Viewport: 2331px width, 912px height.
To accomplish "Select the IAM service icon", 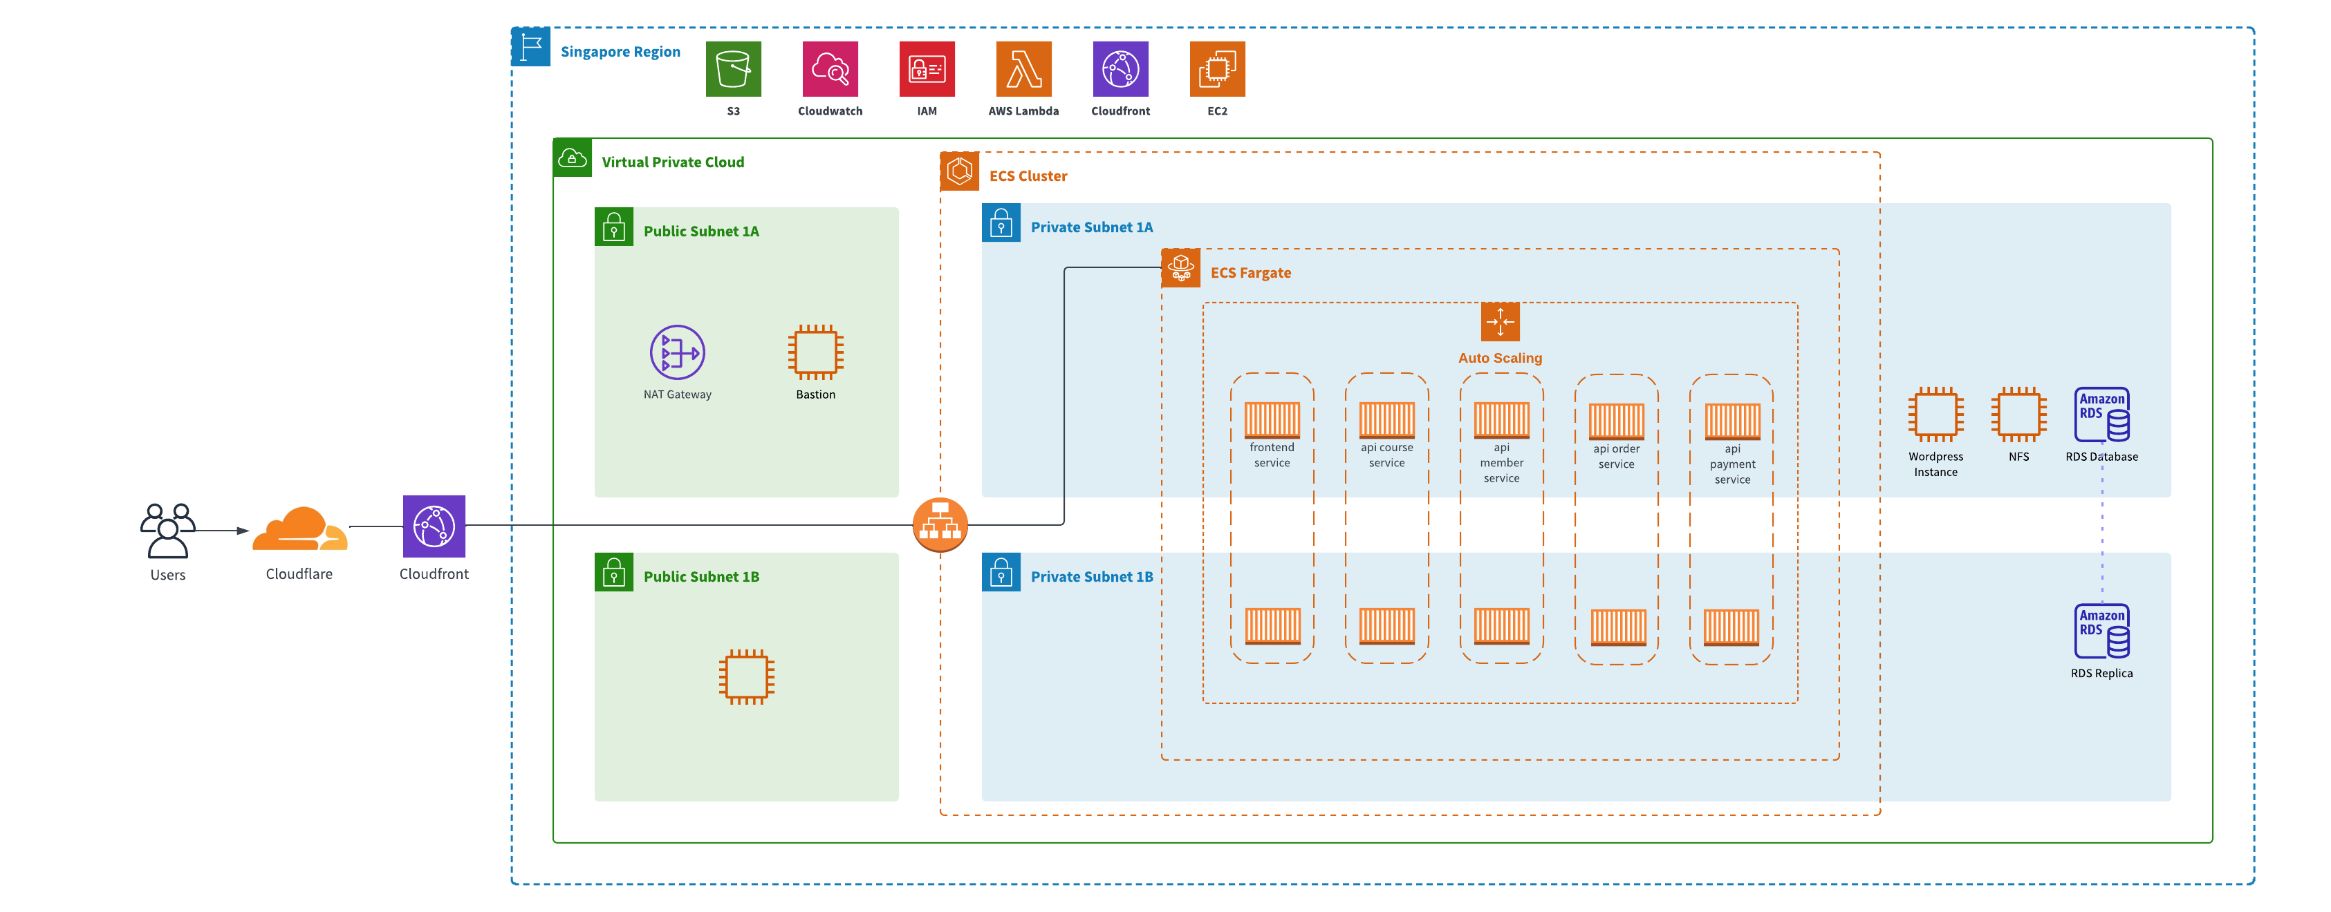I will [926, 70].
